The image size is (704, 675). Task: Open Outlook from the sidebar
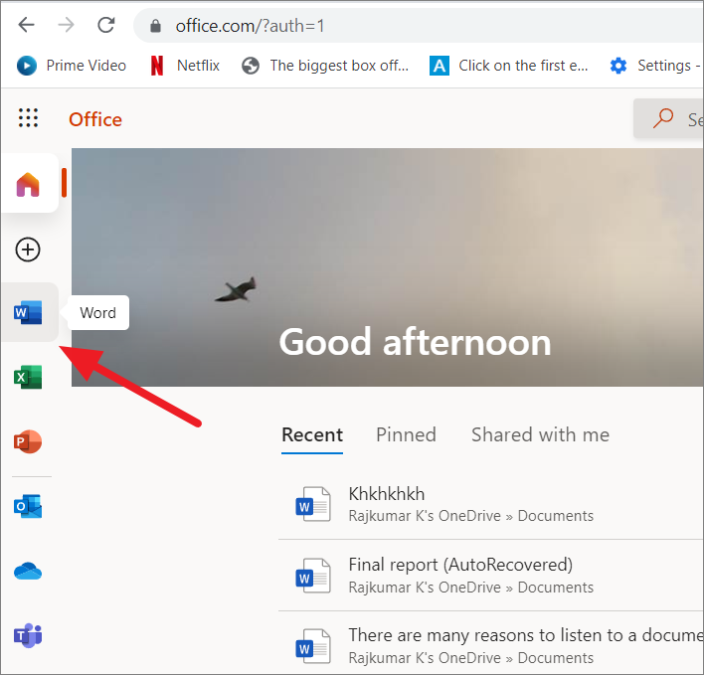(28, 506)
